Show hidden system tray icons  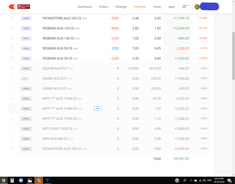click(x=191, y=180)
